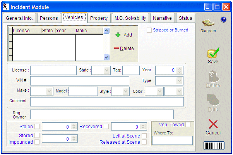This screenshot has width=233, height=155.
Task: Open the first Color dropdown
Action: coord(159,91)
